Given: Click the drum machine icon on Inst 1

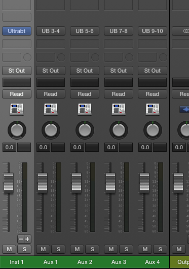Looking at the screenshot, I should 17,109.
